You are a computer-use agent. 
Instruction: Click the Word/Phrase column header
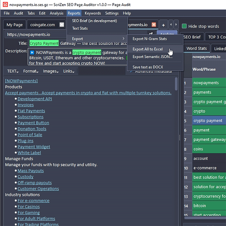click(209, 69)
